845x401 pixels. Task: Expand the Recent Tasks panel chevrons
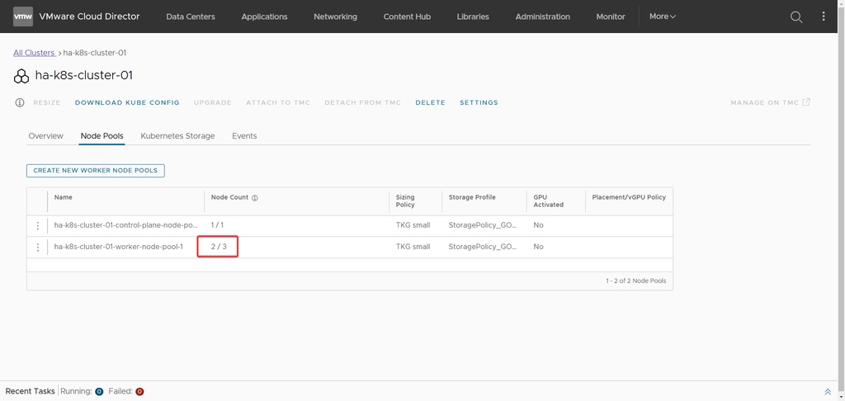(828, 392)
